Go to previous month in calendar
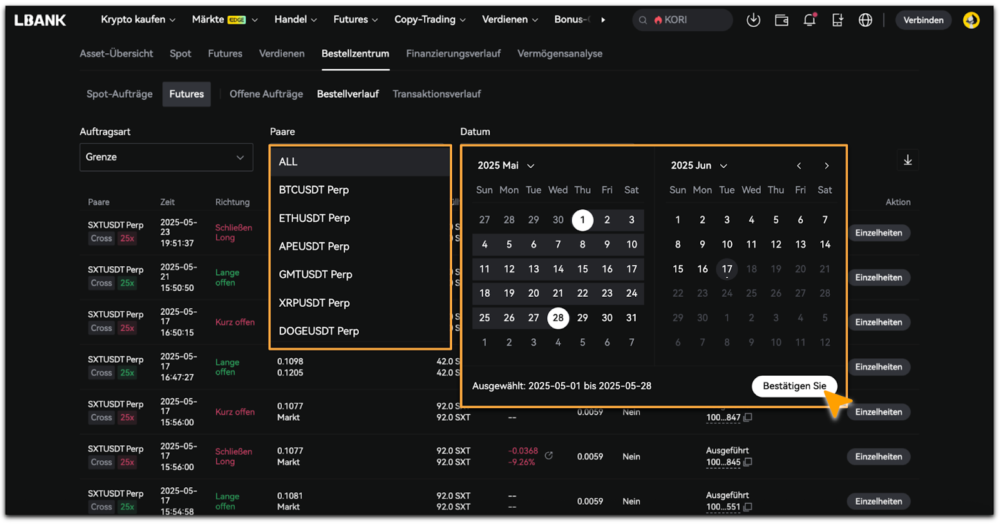1002x526 pixels. pos(799,166)
